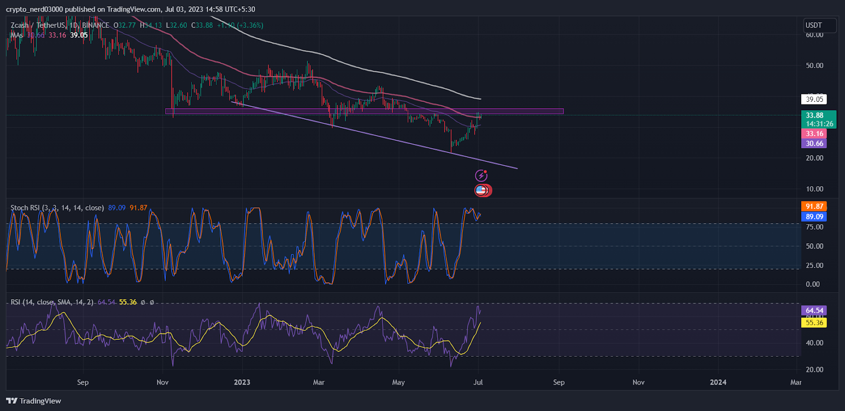The width and height of the screenshot is (845, 411).
Task: Click the 2023 label on time axis
Action: (x=242, y=382)
